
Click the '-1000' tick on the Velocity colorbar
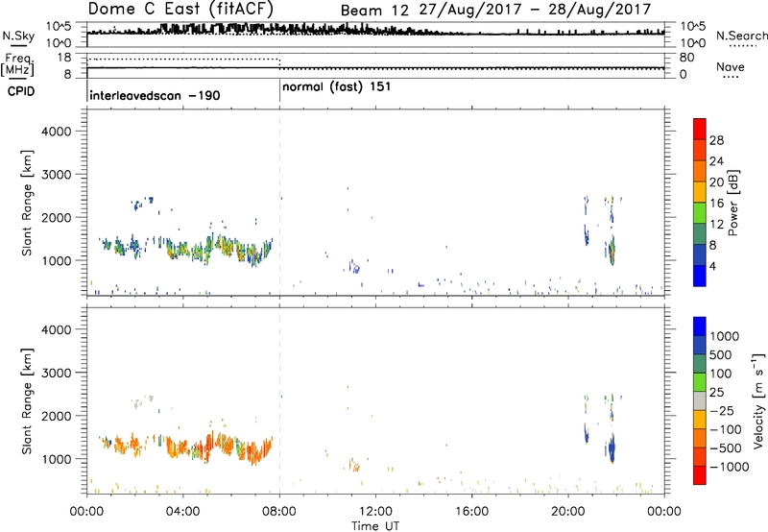(730, 467)
